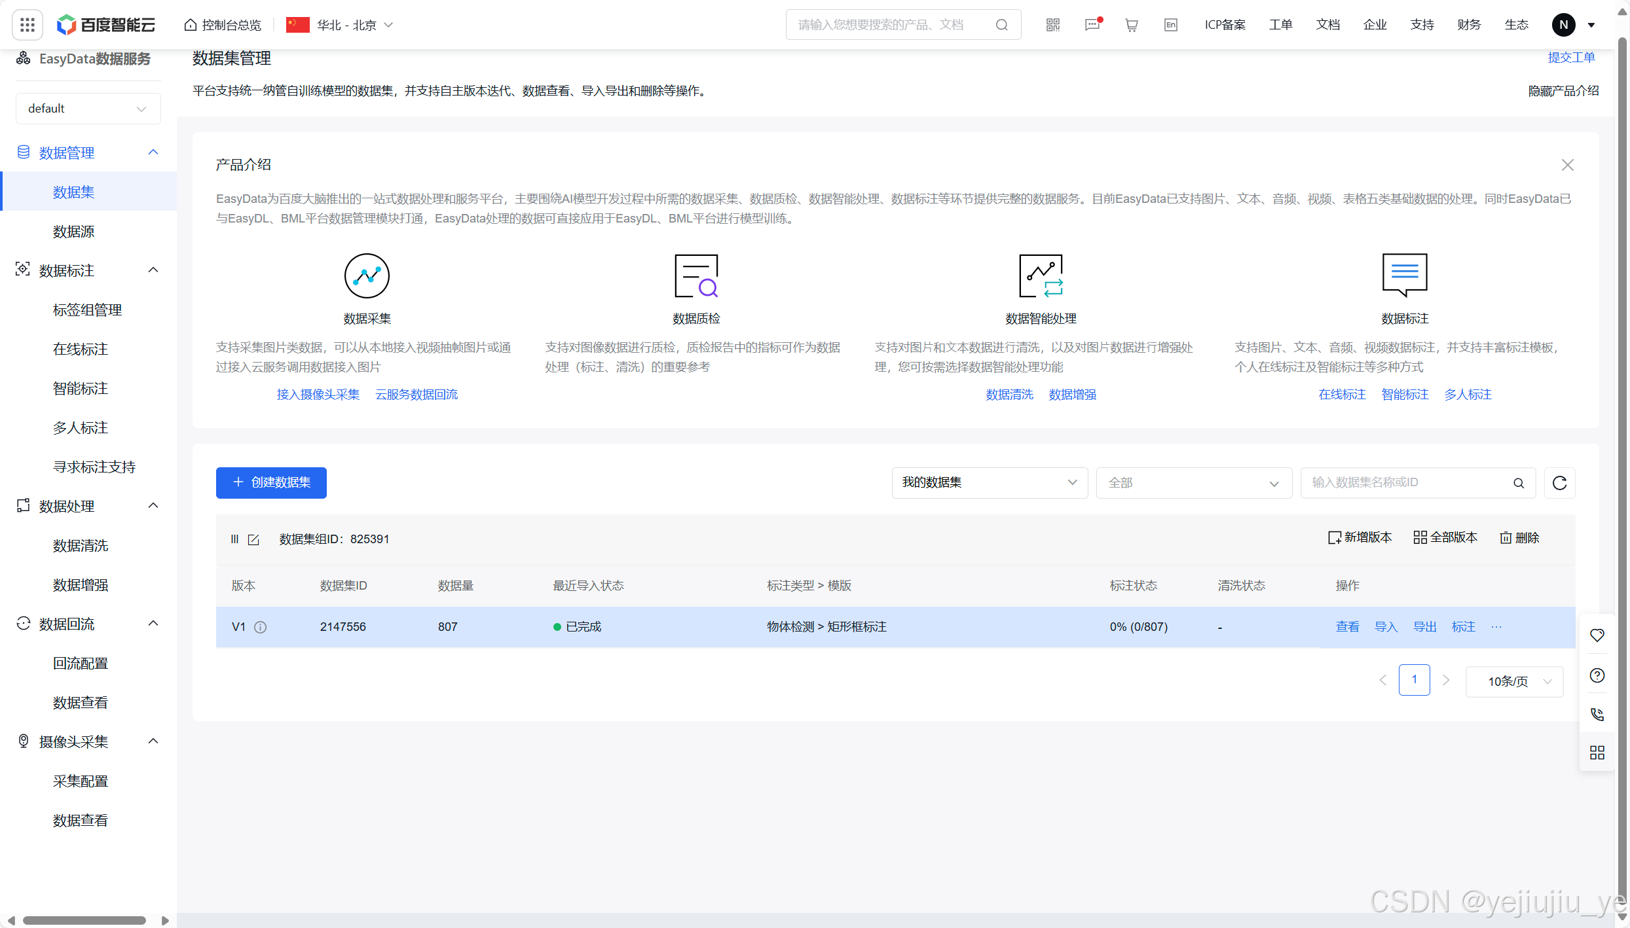Hide the product introduction section
Screen dimensions: 1630x928
(1563, 91)
